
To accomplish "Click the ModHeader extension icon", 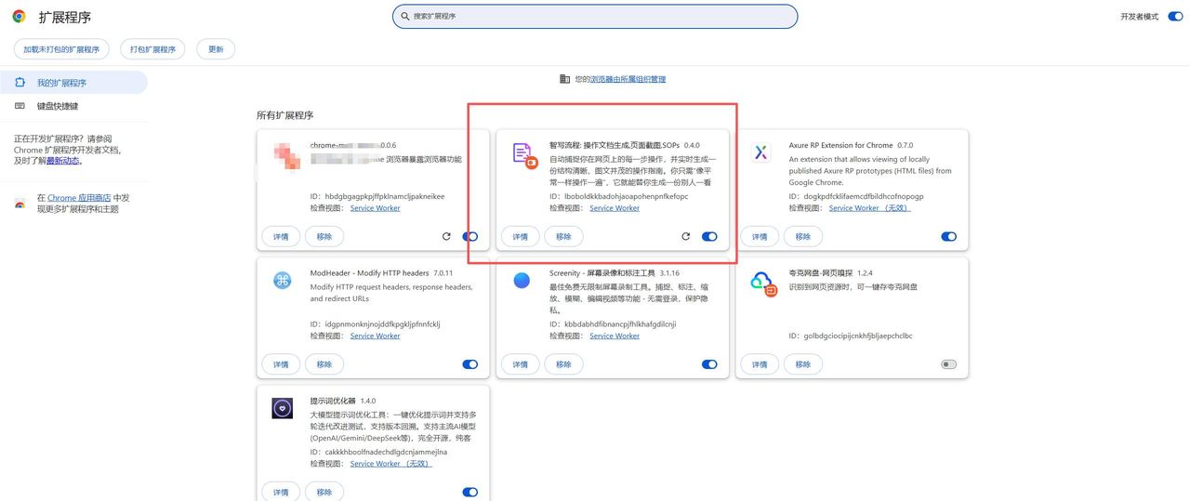I will (x=283, y=281).
